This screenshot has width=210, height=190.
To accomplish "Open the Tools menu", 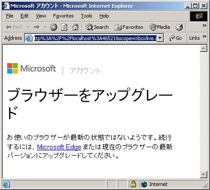I will pyautogui.click(x=86, y=16).
